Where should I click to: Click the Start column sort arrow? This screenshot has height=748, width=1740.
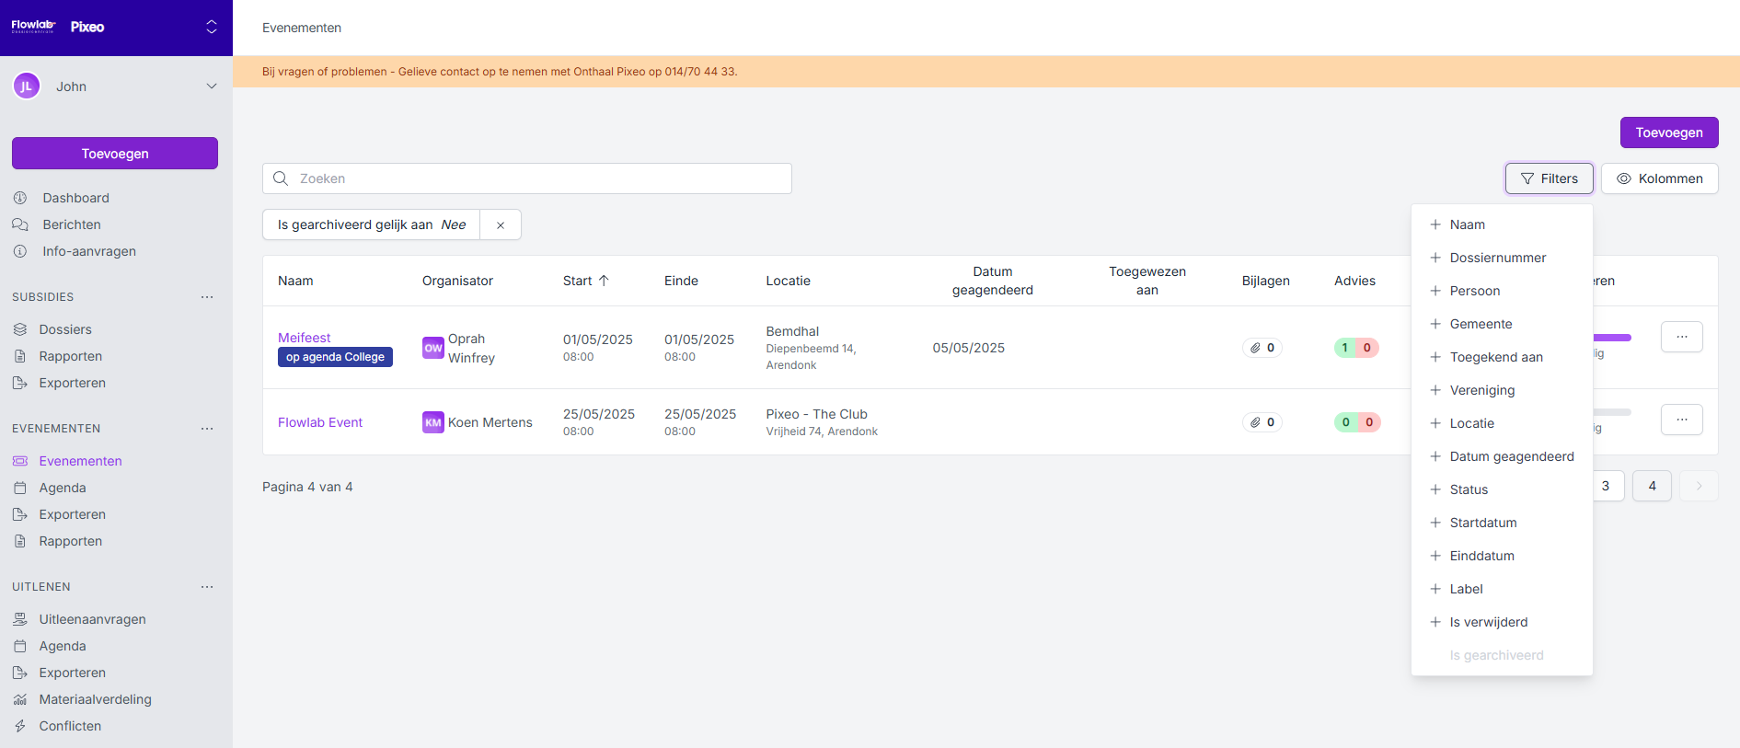[604, 281]
